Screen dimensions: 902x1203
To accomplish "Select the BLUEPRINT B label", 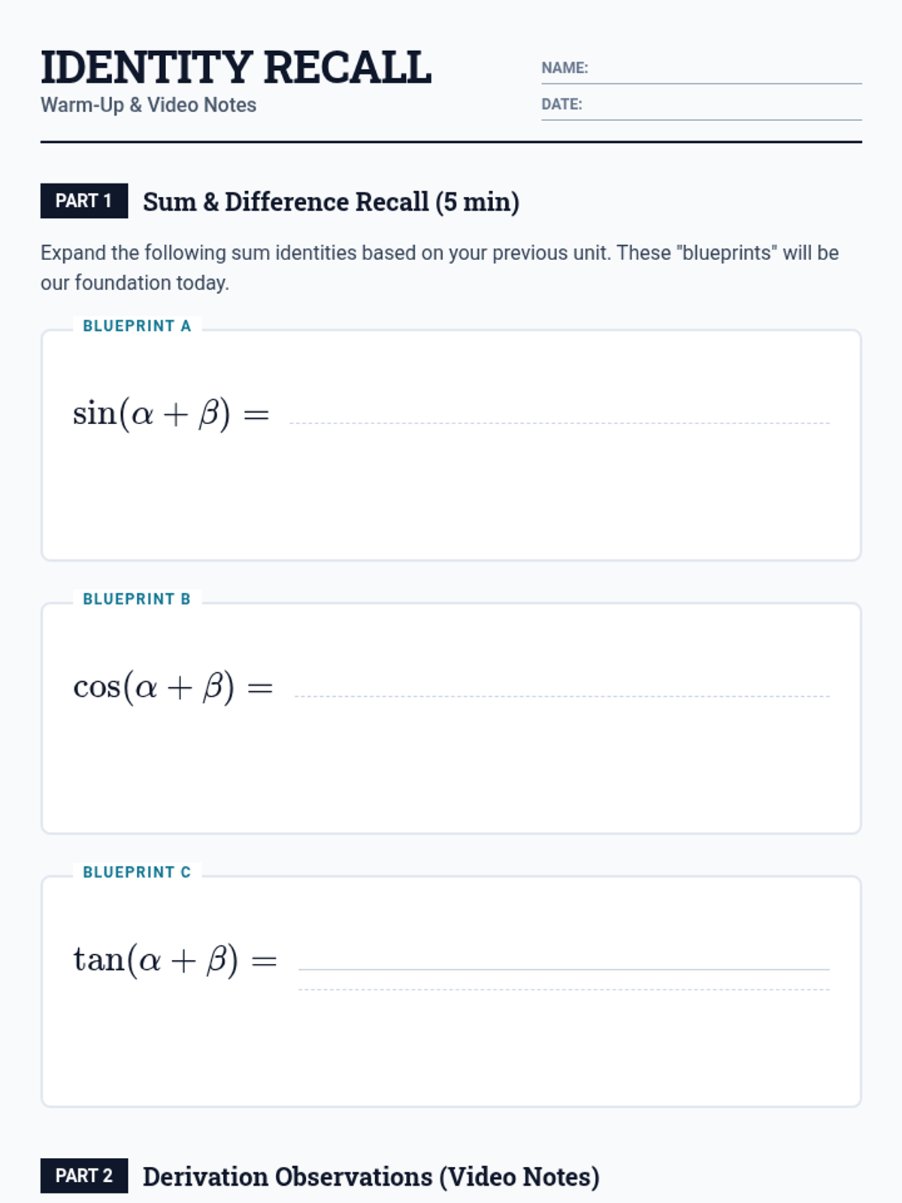I will 137,599.
